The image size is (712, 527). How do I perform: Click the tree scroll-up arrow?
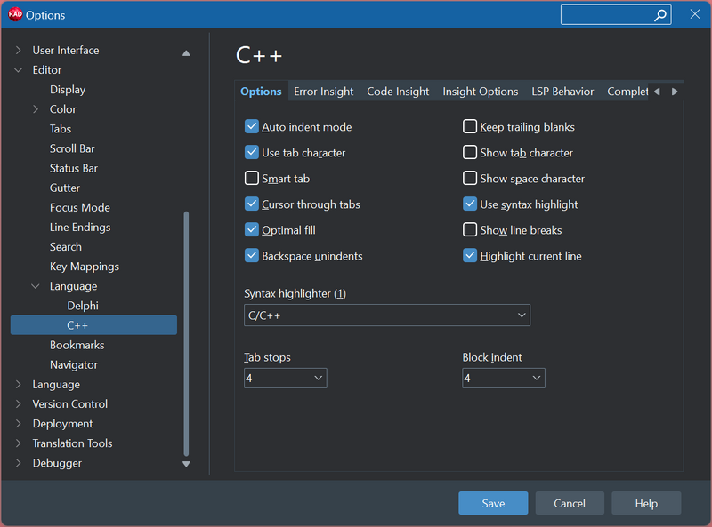(x=186, y=53)
